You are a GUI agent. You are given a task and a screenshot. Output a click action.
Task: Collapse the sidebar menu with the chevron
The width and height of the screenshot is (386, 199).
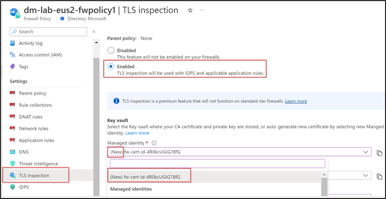94,32
